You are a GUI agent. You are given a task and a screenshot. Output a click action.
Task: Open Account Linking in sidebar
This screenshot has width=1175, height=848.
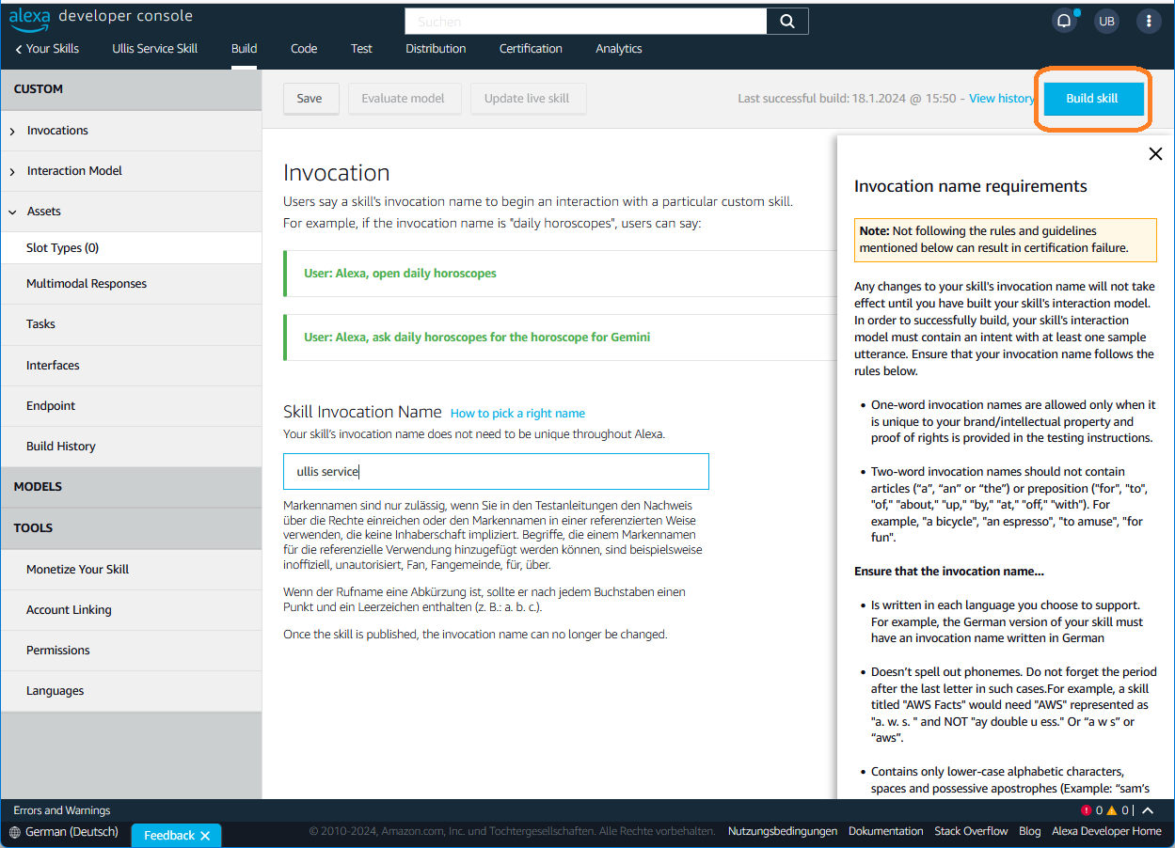pyautogui.click(x=131, y=610)
